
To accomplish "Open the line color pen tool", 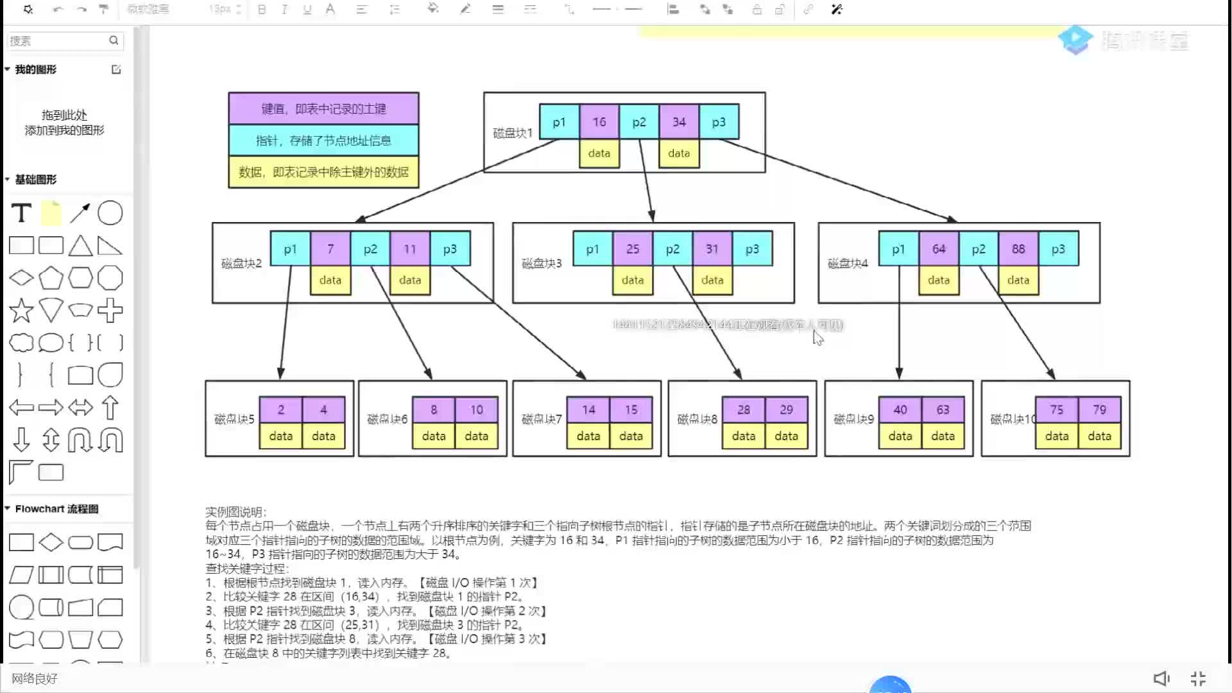I will (466, 9).
